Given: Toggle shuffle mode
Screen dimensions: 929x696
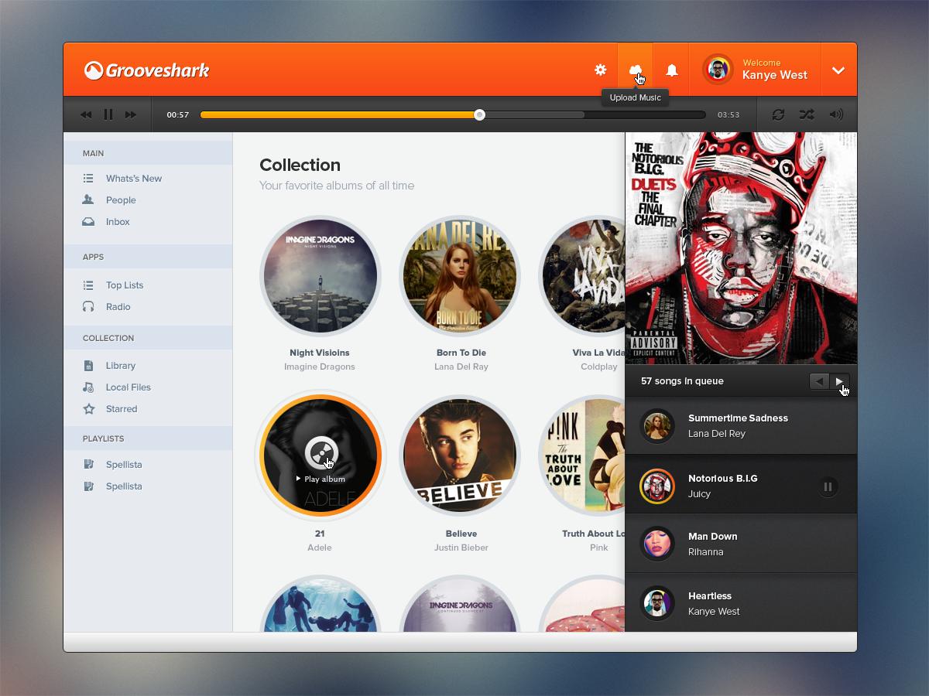Looking at the screenshot, I should pyautogui.click(x=807, y=114).
